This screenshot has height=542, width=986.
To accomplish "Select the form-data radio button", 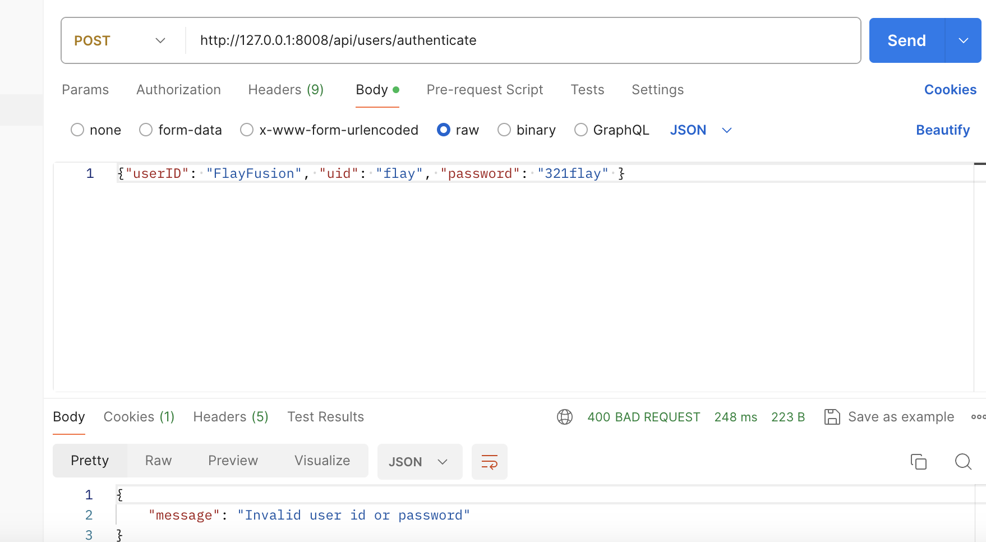I will (146, 130).
